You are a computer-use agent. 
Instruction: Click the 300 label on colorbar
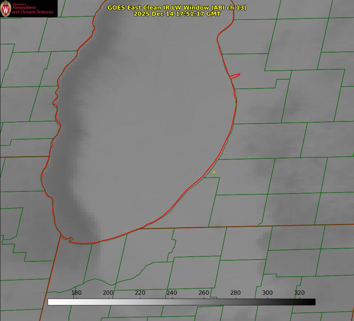tap(268, 293)
